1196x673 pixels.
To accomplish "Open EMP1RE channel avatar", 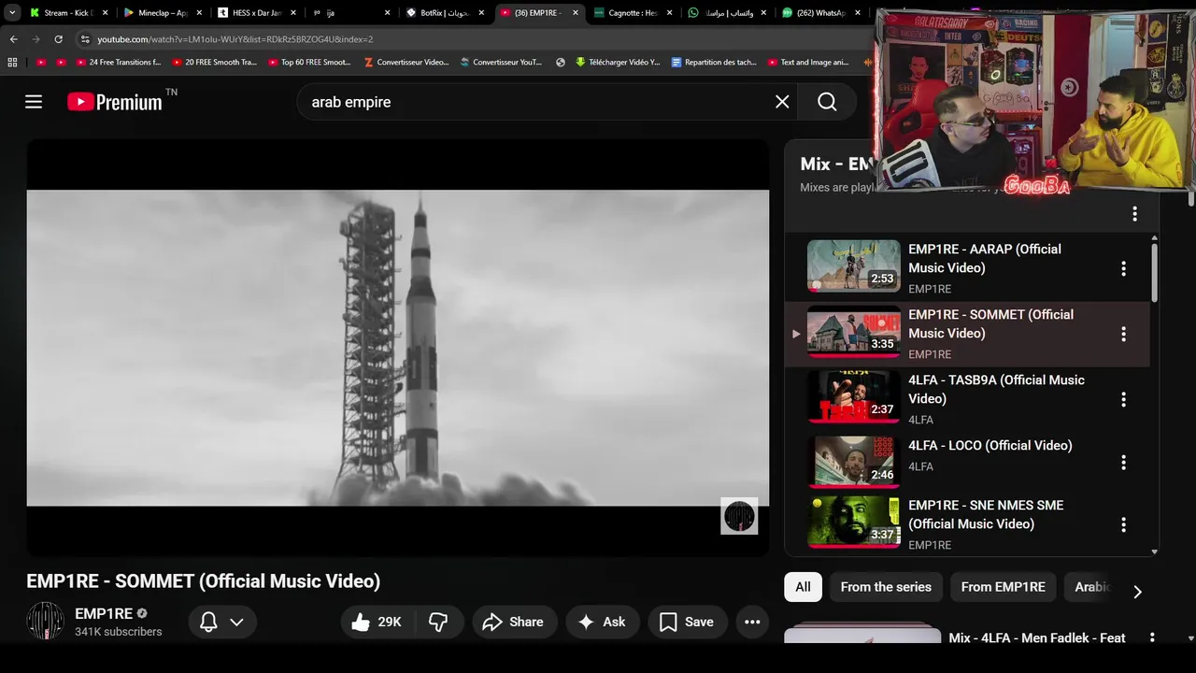I will point(45,622).
